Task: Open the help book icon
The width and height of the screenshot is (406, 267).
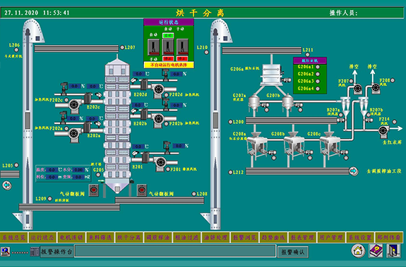Action: click(376, 251)
